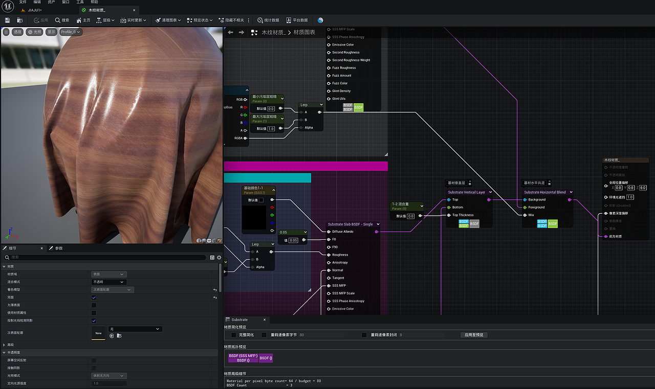Open the 工具 (Tools) menu
655x389 pixels.
pos(80,2)
